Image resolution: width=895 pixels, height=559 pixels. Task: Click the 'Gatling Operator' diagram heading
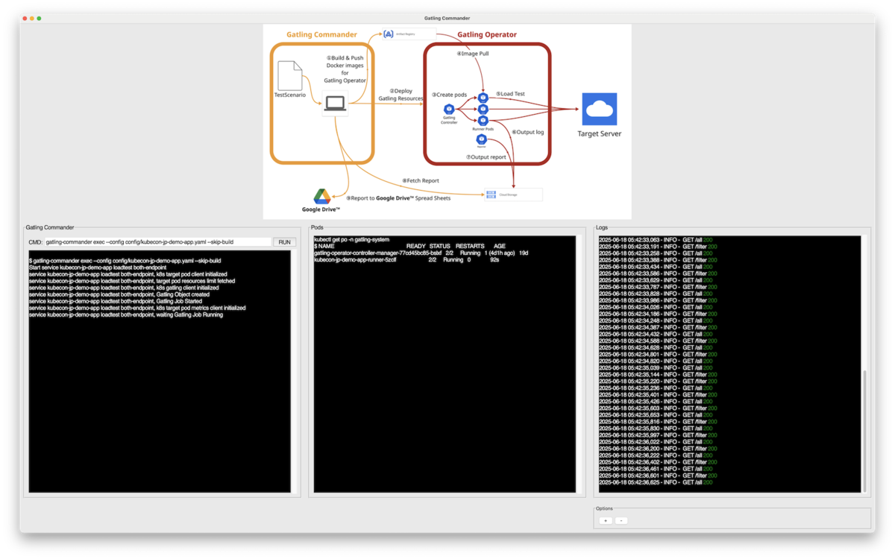[x=486, y=34]
